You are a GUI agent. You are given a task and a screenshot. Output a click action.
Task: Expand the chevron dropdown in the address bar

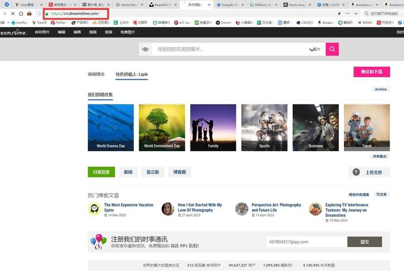(356, 13)
